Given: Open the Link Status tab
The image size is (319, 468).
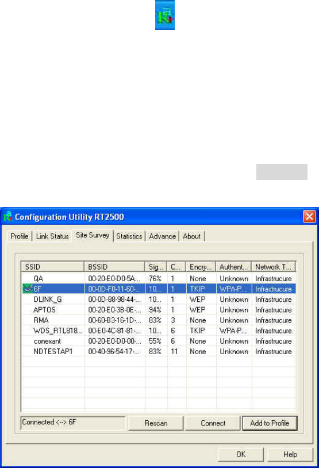Looking at the screenshot, I should tap(52, 236).
